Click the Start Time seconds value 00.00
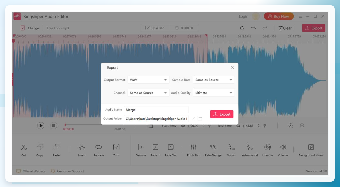The height and width of the screenshot is (187, 340). point(194,126)
